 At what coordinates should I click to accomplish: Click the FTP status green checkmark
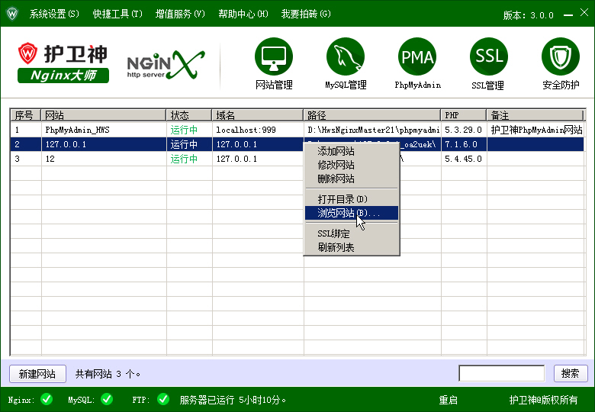click(x=162, y=399)
